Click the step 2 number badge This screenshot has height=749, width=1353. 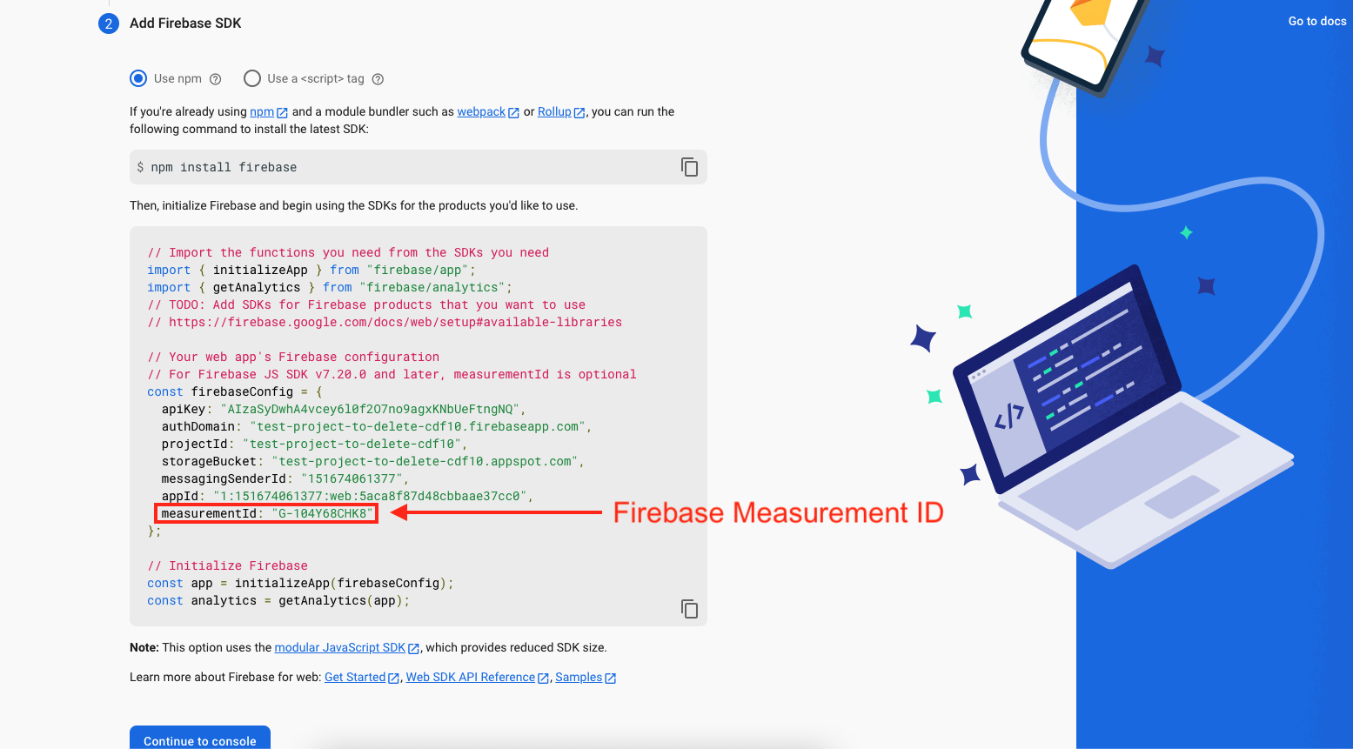click(x=109, y=23)
